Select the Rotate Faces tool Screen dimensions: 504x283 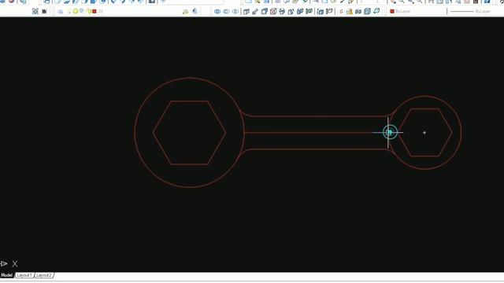282,12
